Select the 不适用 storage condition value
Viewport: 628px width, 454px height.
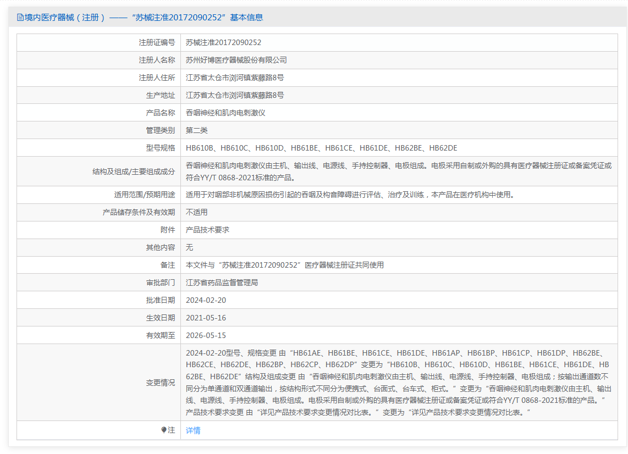(x=197, y=213)
